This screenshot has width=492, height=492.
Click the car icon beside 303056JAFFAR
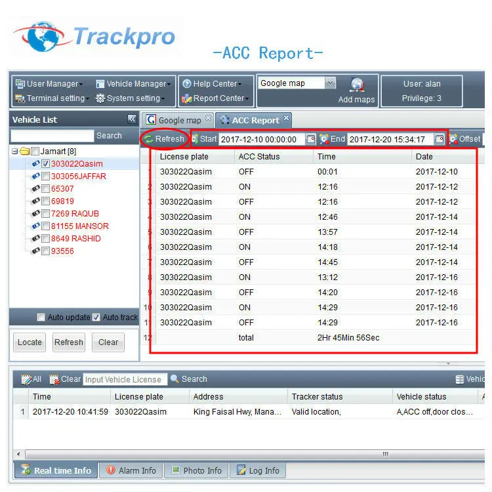click(x=35, y=176)
